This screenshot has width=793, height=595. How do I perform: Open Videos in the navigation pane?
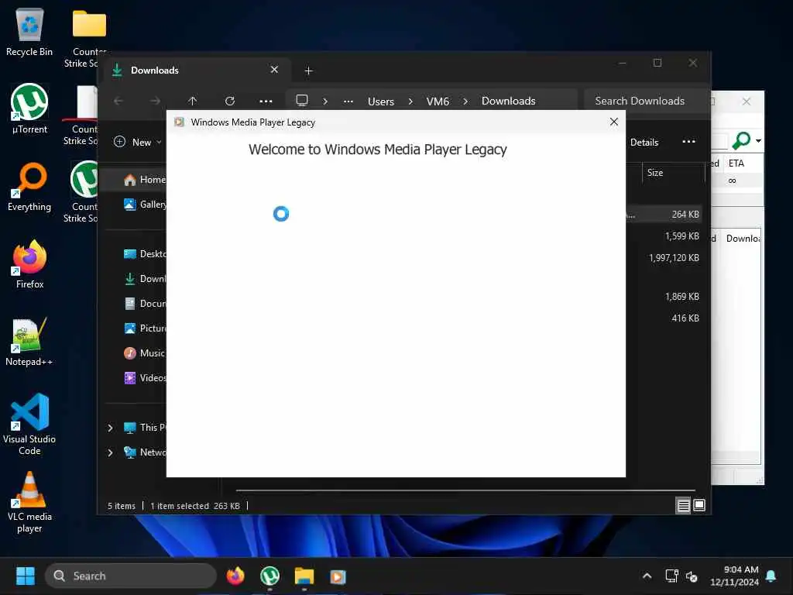point(144,378)
